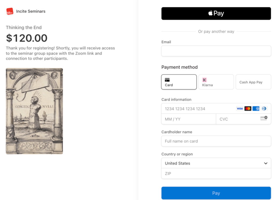Click the Full name on card field
This screenshot has width=274, height=200.
(x=216, y=141)
